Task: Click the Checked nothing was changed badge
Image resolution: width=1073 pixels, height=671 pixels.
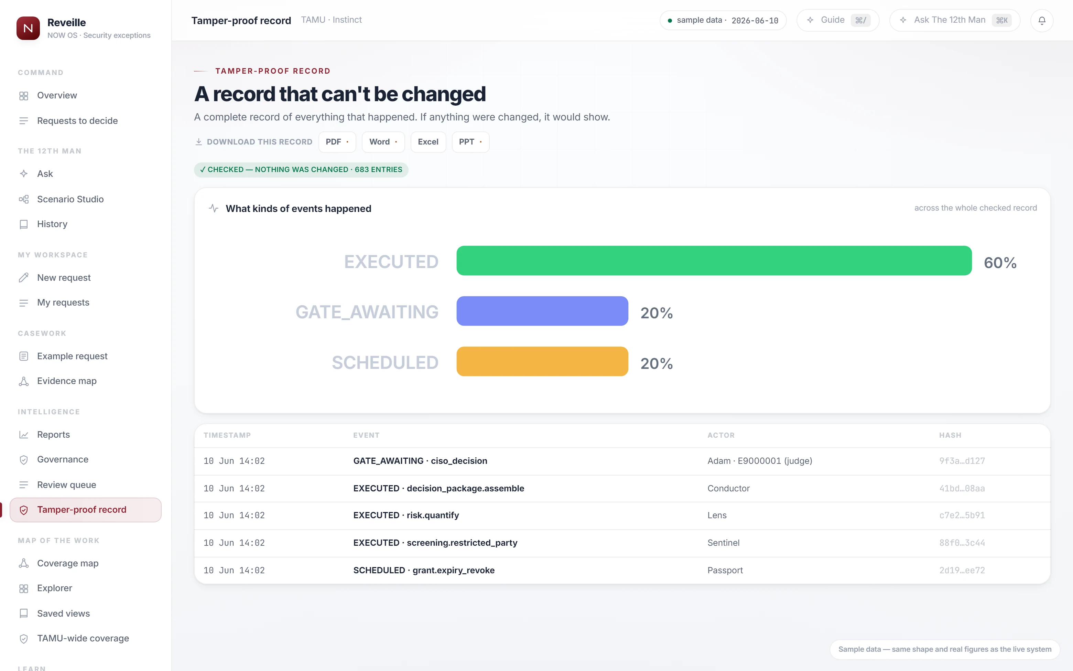Action: point(301,170)
